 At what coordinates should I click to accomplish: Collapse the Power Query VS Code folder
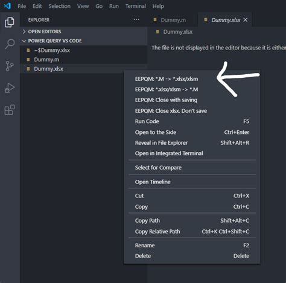click(83, 41)
